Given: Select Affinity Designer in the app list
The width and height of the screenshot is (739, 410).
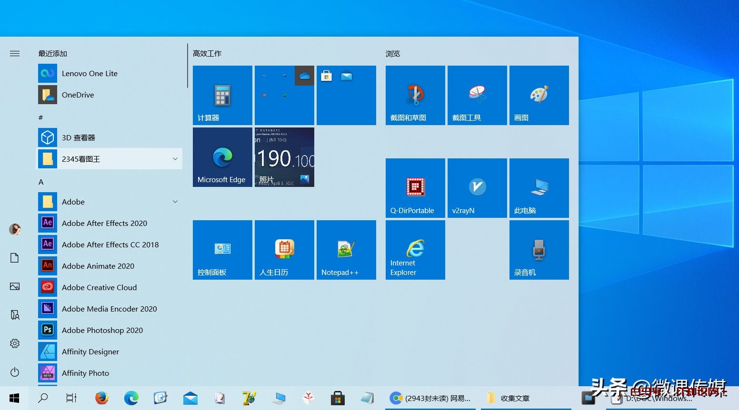Looking at the screenshot, I should tap(90, 351).
